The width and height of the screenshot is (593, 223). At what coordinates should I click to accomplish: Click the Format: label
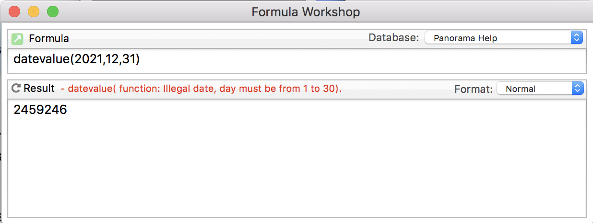point(473,89)
